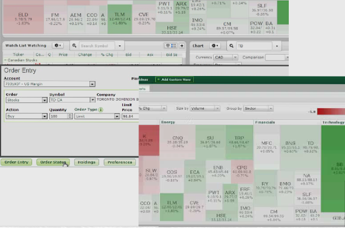The image size is (345, 228).
Task: Click the Order Type info icon
Action: pyautogui.click(x=101, y=109)
